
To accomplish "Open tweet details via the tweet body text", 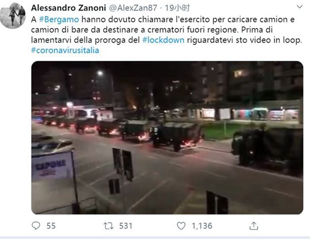I will pyautogui.click(x=167, y=30).
